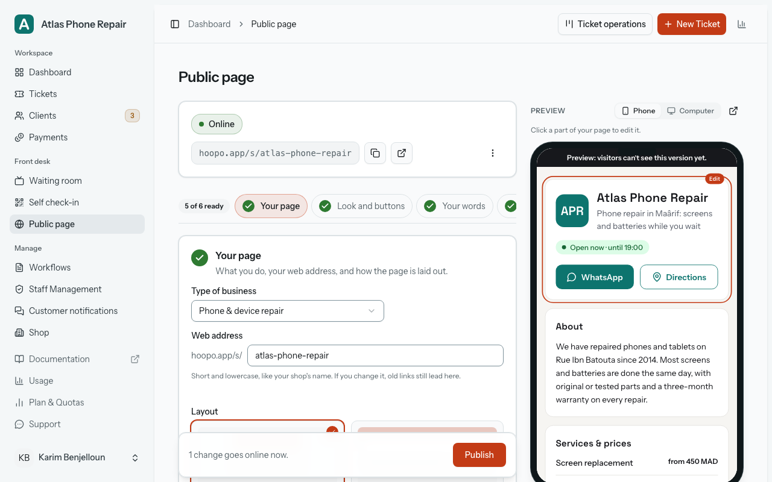Open the Look and buttons tab

click(362, 206)
